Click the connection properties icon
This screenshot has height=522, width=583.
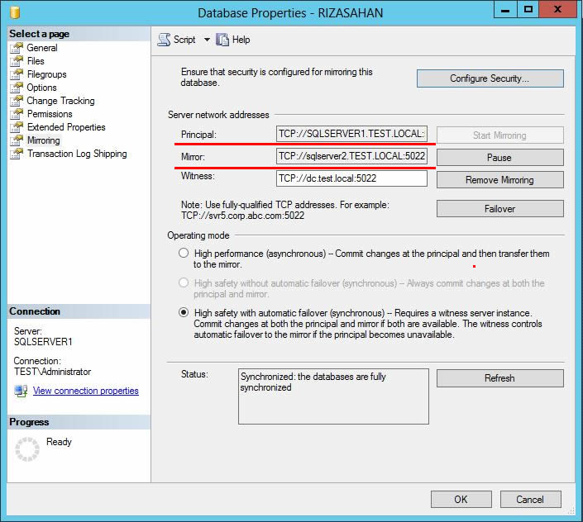(x=21, y=391)
